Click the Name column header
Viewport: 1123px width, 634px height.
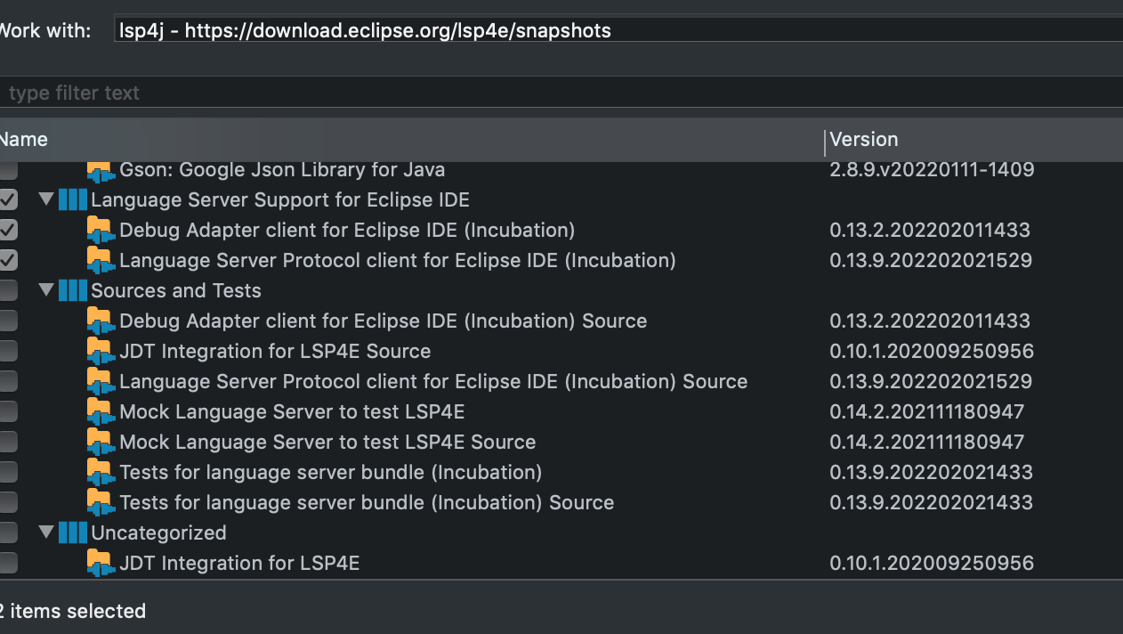coord(25,140)
